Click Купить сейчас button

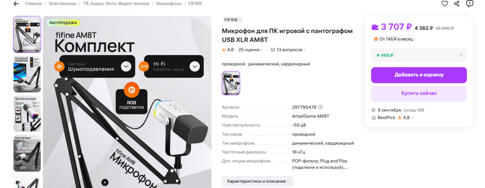click(x=419, y=93)
